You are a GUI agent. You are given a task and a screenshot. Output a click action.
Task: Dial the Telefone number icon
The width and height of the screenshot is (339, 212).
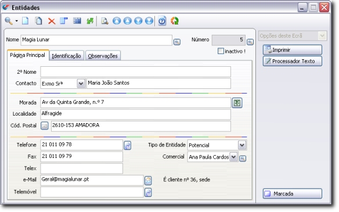coord(128,145)
